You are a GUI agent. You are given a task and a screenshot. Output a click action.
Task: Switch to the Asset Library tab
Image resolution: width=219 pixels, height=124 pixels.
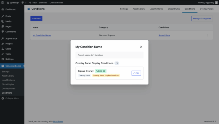pos(139,9)
